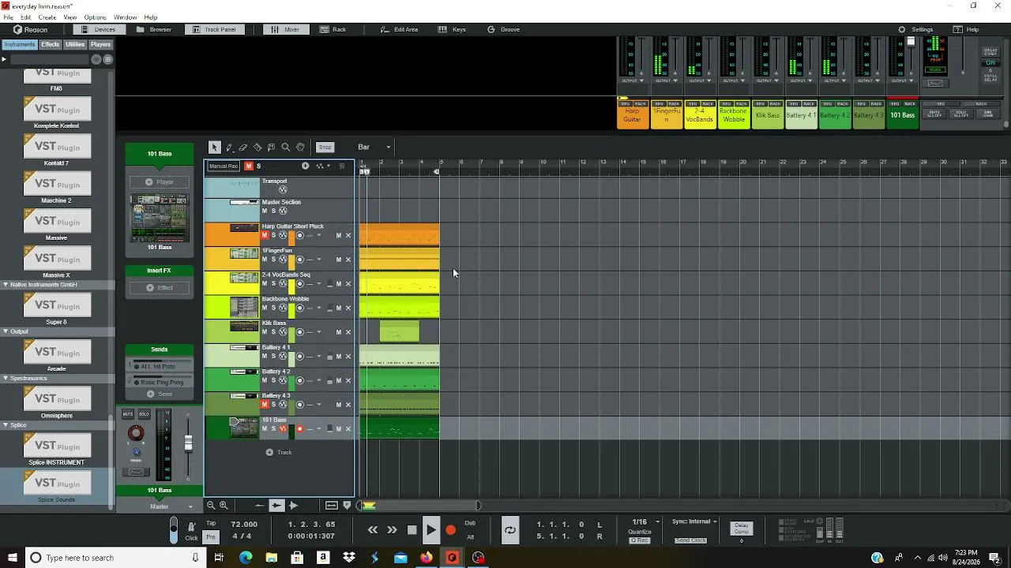
Task: Collapse the Native Instruments GmbH group
Action: tap(6, 285)
